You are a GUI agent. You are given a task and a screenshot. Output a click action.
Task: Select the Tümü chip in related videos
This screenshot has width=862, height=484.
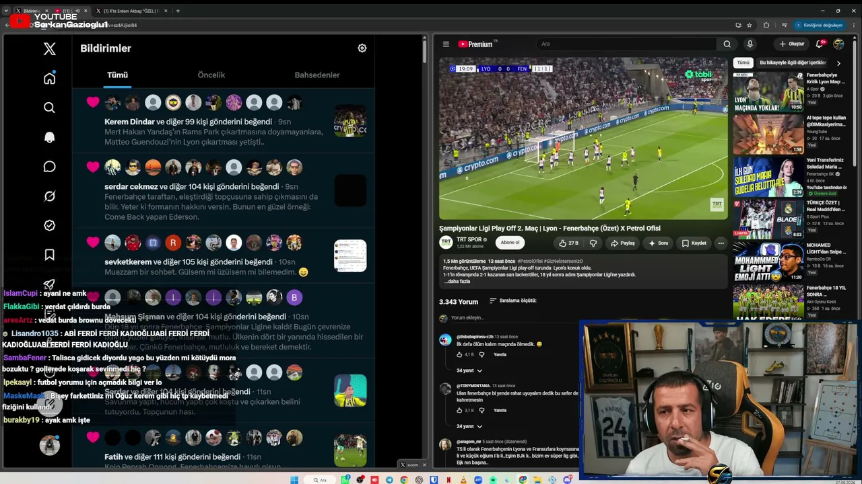[743, 63]
